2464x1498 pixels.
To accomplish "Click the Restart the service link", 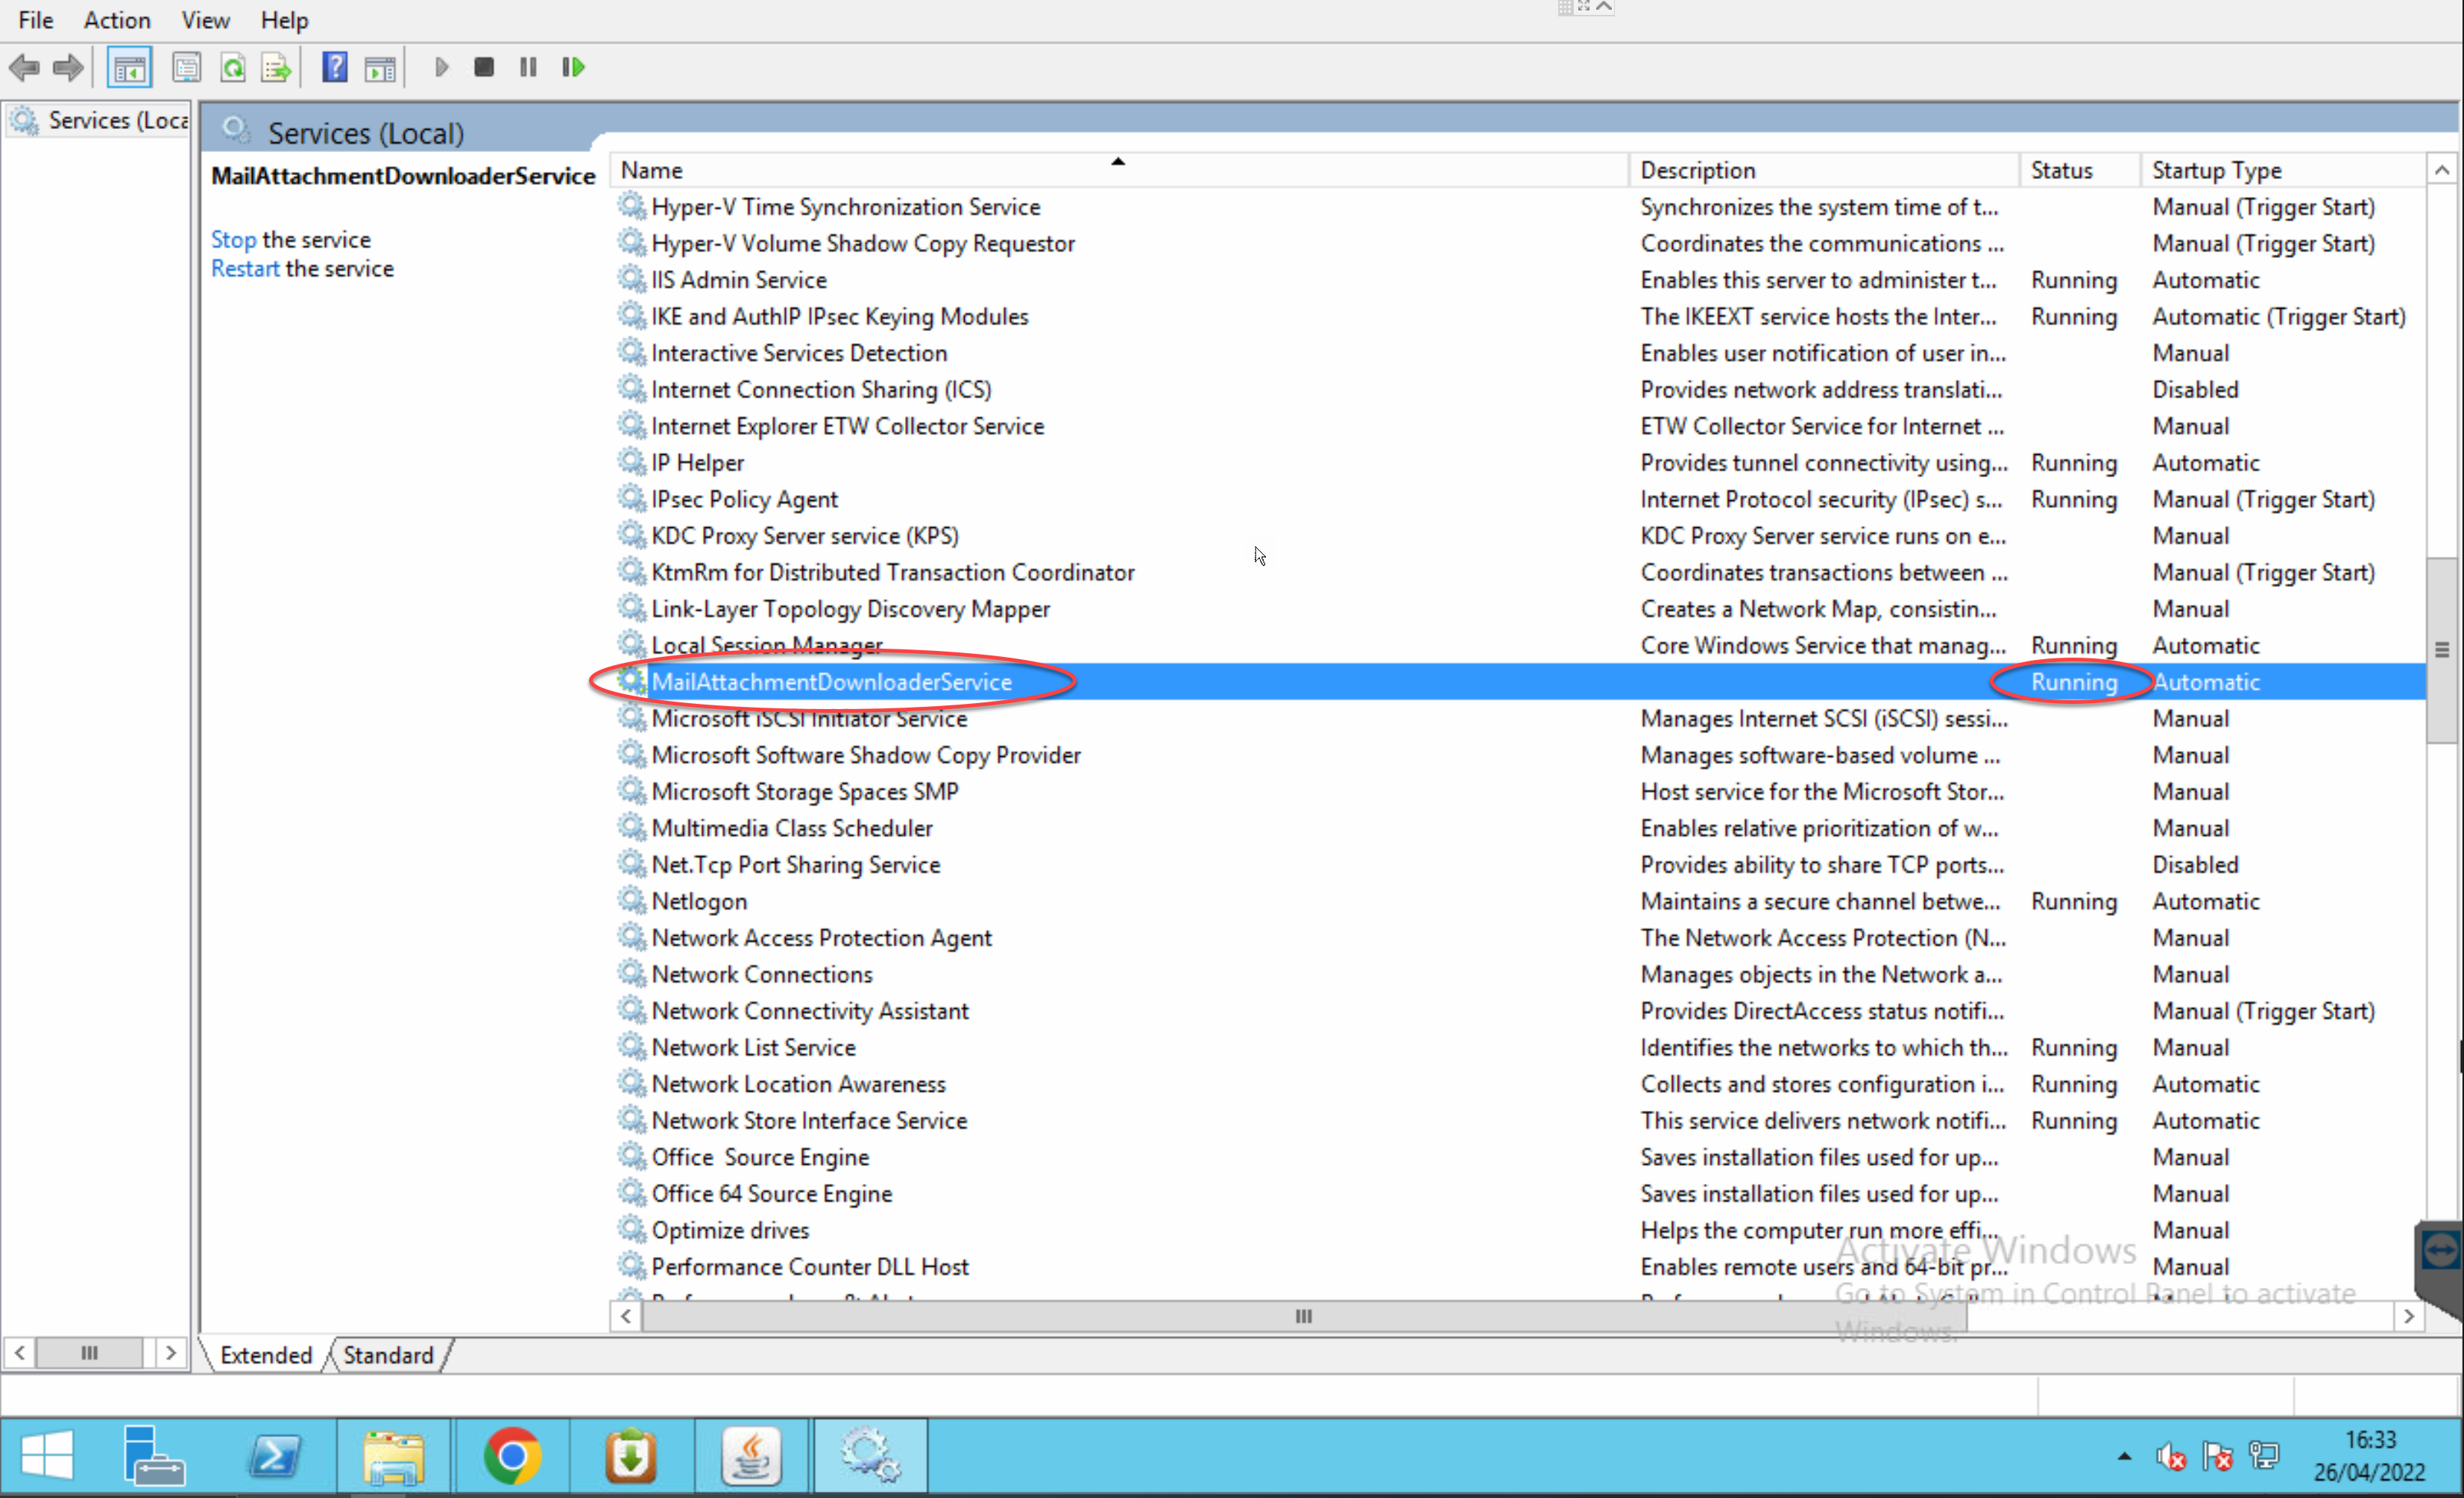I will pyautogui.click(x=245, y=269).
